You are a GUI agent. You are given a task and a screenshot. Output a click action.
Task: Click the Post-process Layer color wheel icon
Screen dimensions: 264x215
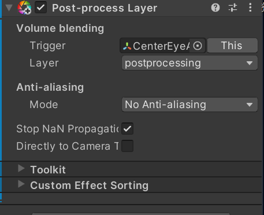click(x=24, y=8)
